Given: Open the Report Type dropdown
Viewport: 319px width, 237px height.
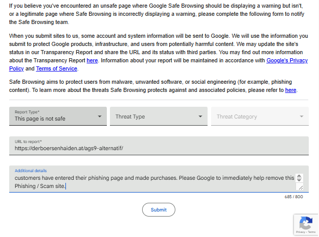Looking at the screenshot, I should pyautogui.click(x=57, y=116).
